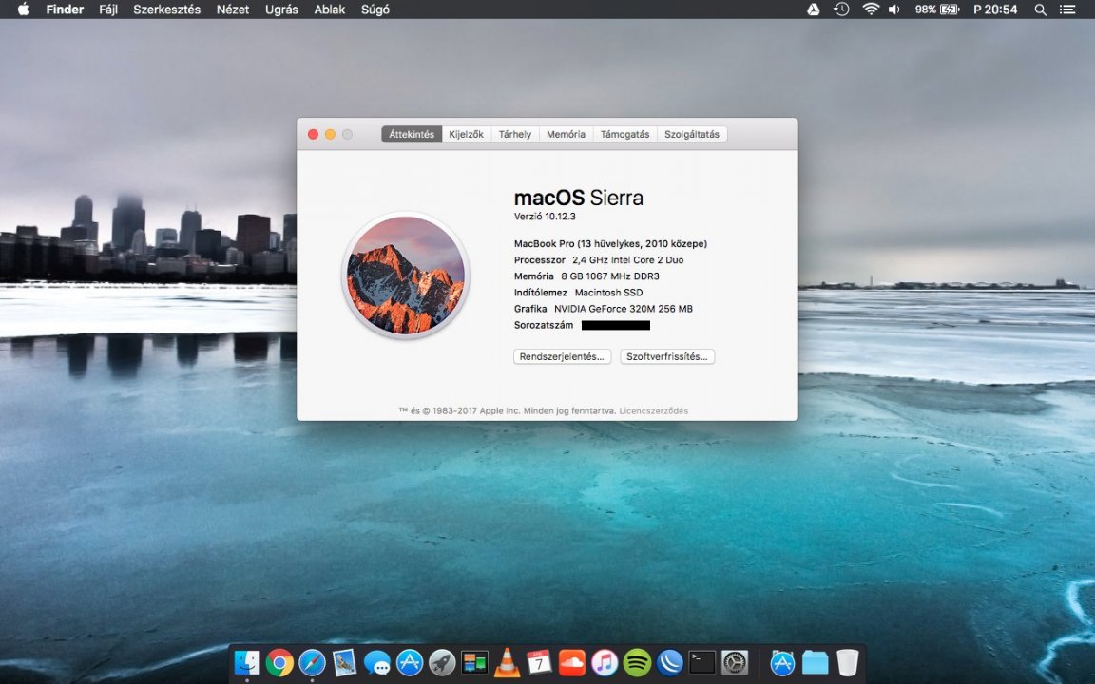The width and height of the screenshot is (1095, 684).
Task: Open the blue folder stack in dock
Action: [815, 662]
